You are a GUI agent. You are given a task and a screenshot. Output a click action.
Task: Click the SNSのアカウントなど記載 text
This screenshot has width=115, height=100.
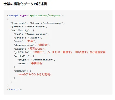tap(34, 75)
